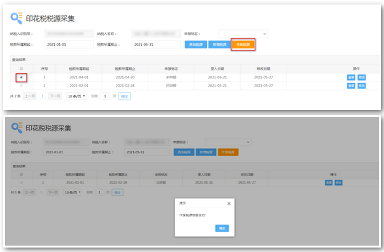Click 查看 for the upper panel's 2021-02-01 row

[351, 86]
